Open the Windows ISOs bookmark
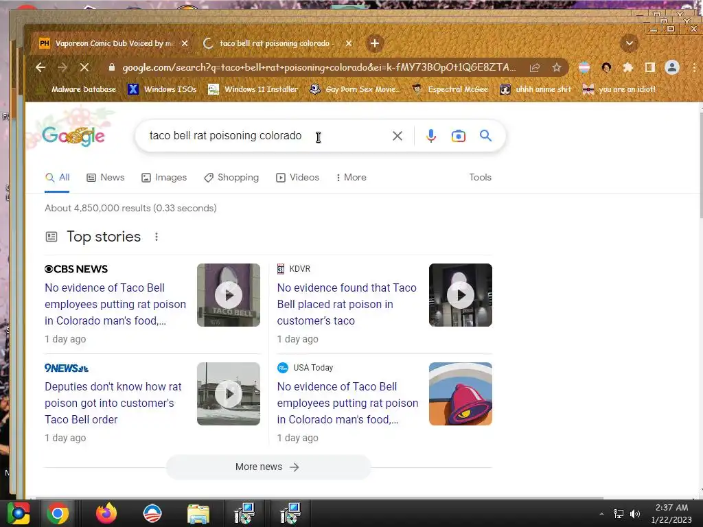 pos(162,89)
